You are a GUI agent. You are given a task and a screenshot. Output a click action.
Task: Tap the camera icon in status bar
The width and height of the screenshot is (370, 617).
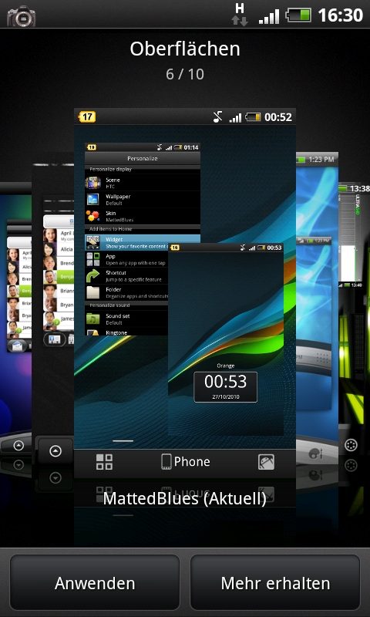point(22,15)
